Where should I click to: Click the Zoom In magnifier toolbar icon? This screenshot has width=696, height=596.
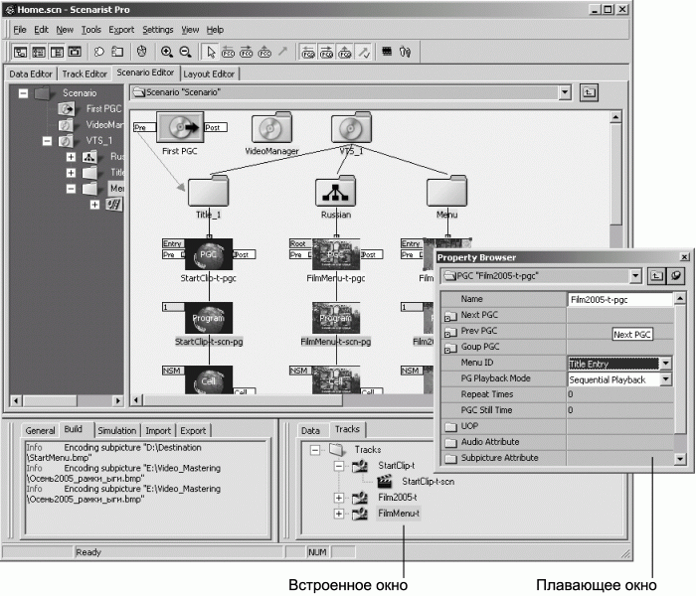166,51
